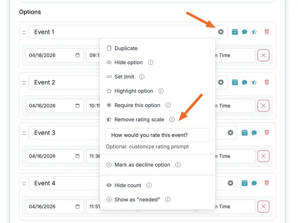Show info tooltip for Require this option
Screen dimensions: 298x223
tap(168, 105)
